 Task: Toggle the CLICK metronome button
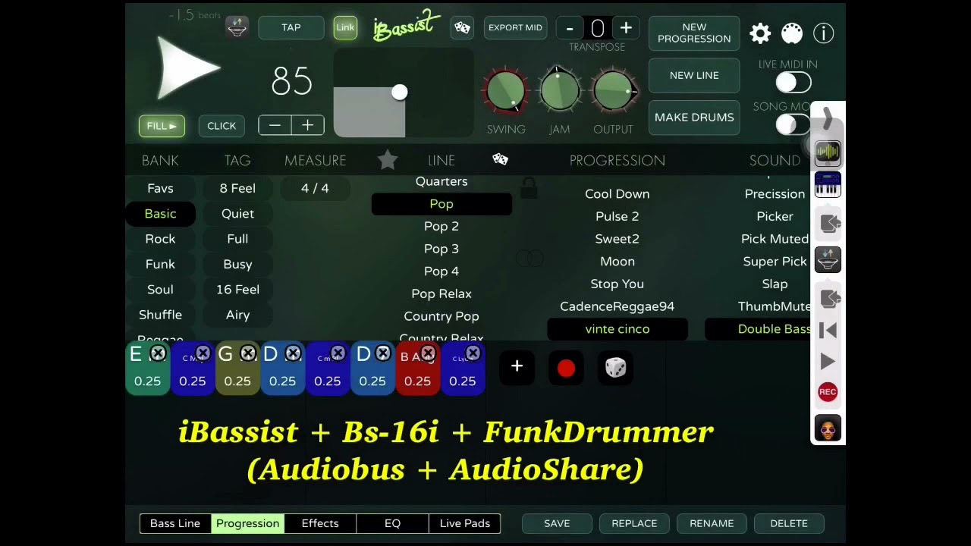click(x=222, y=126)
